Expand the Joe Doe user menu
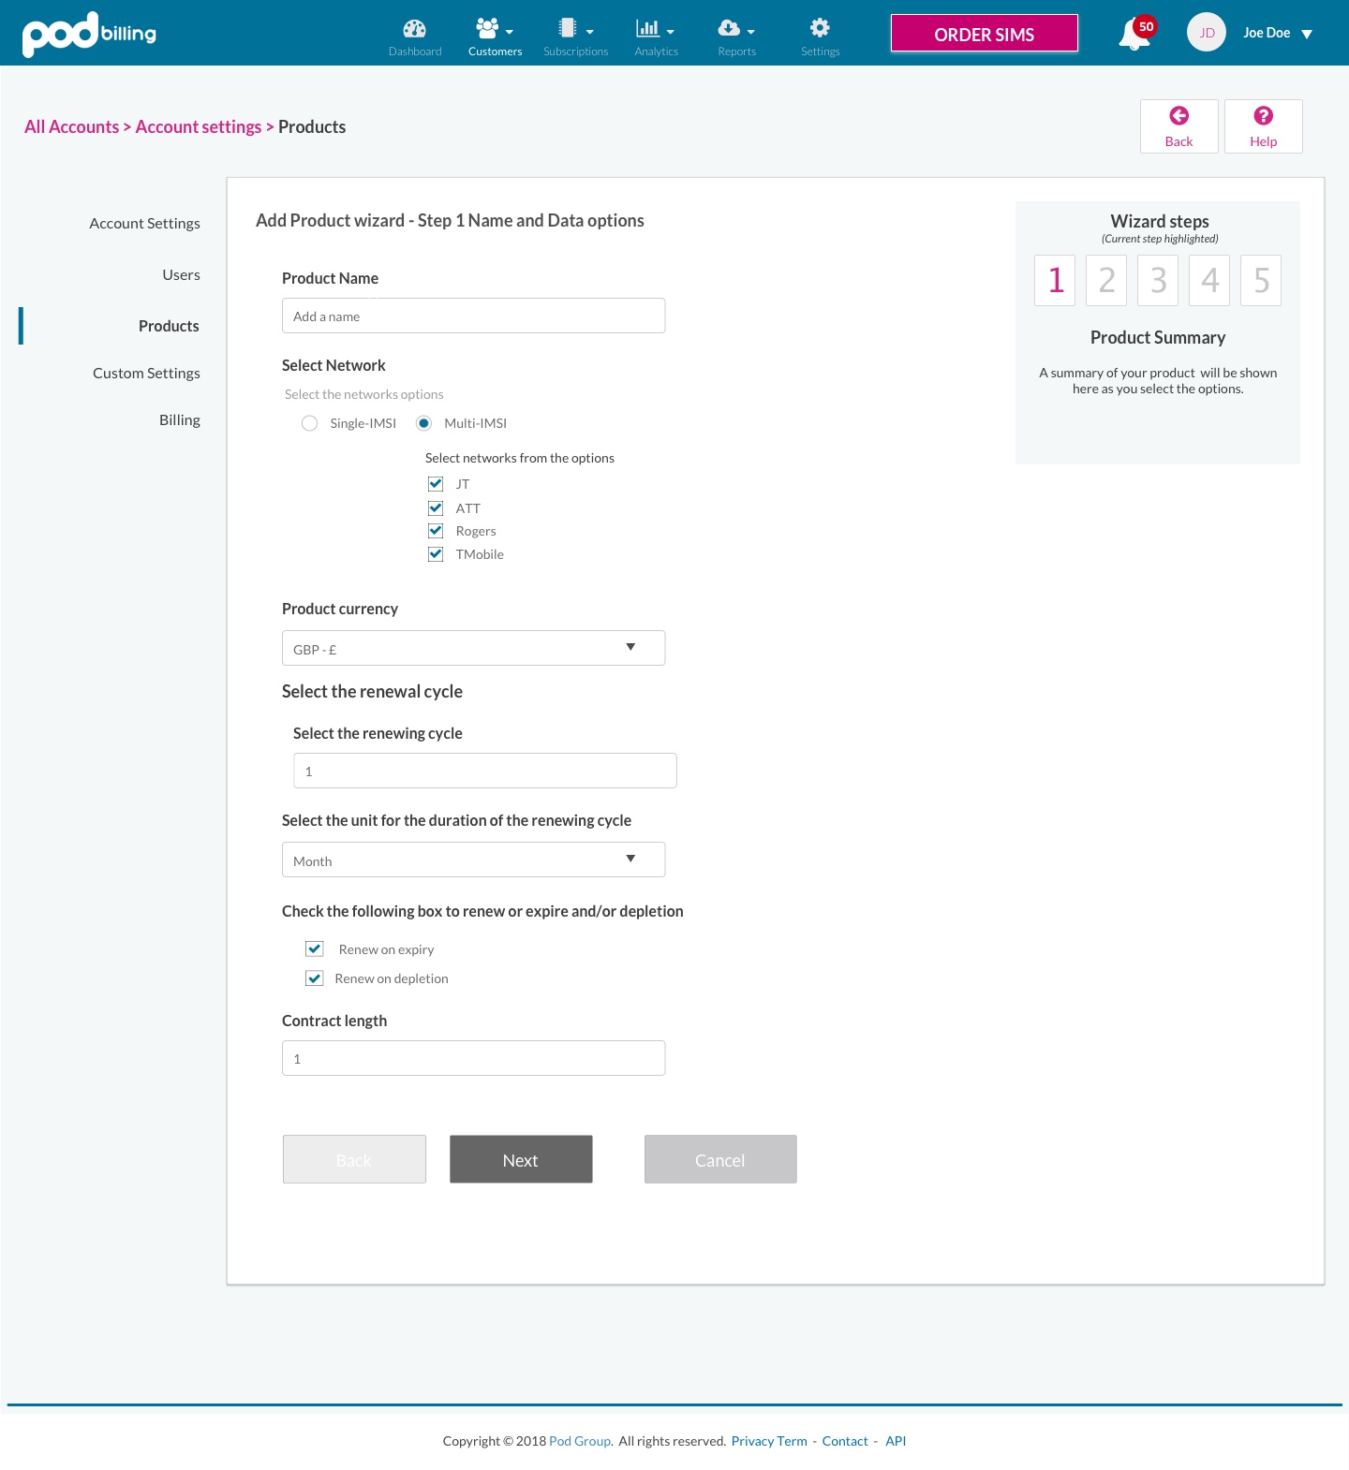Viewport: 1349px width, 1470px height. click(x=1277, y=34)
